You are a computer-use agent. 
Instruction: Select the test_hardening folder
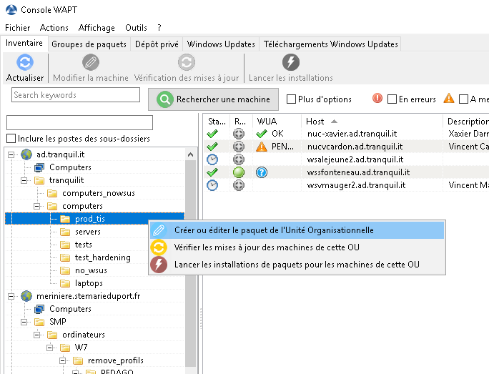(103, 257)
